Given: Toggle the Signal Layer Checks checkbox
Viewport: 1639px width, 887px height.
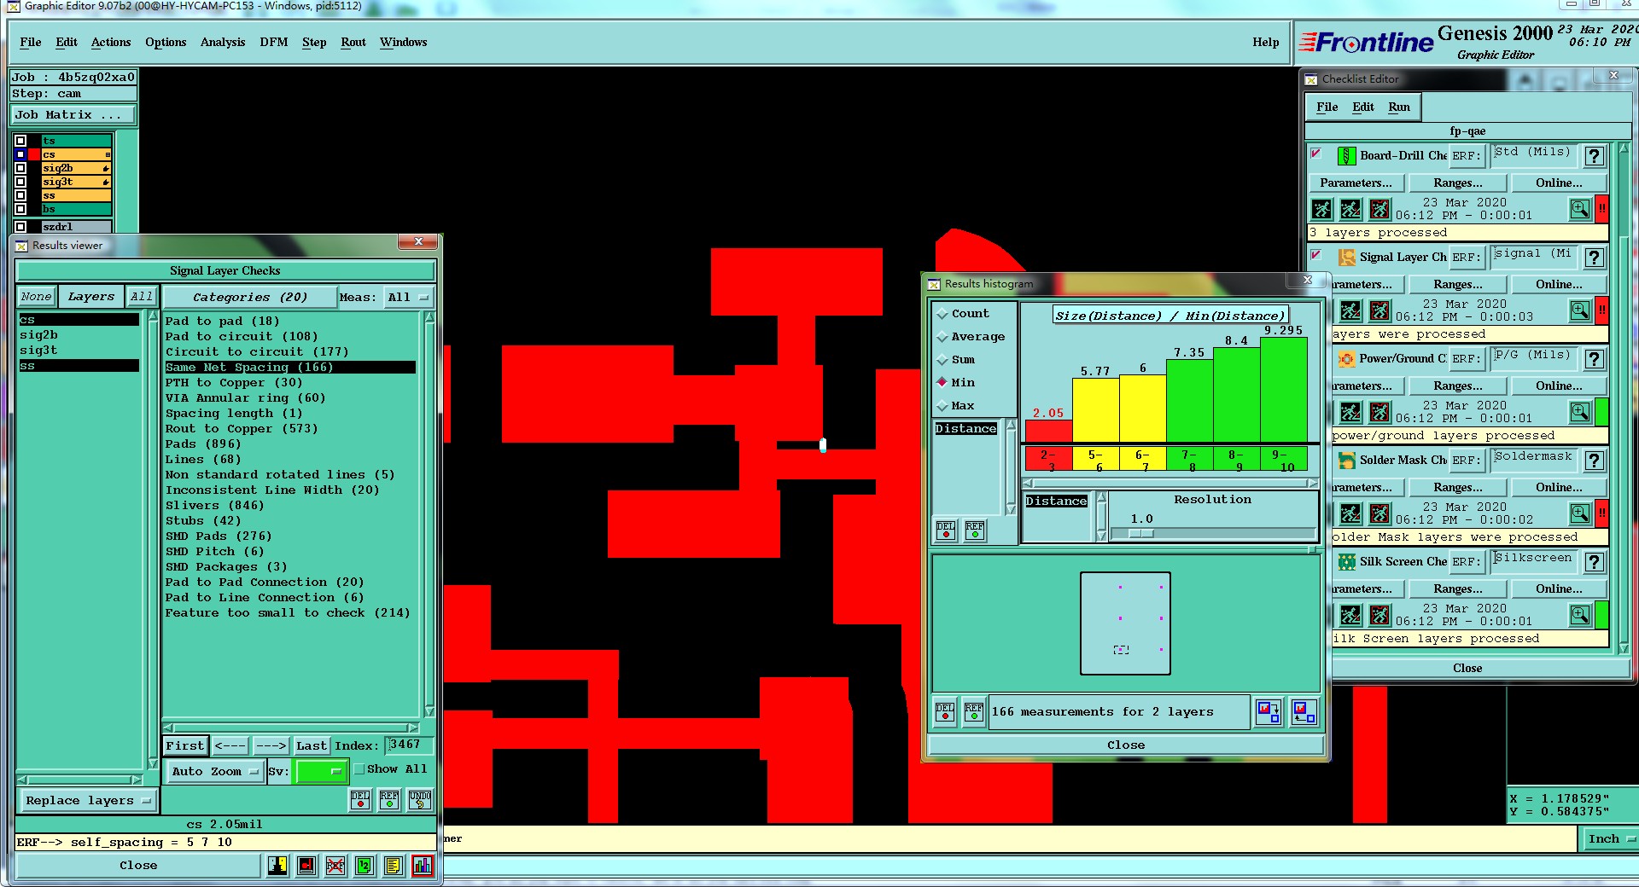Looking at the screenshot, I should tap(1316, 256).
